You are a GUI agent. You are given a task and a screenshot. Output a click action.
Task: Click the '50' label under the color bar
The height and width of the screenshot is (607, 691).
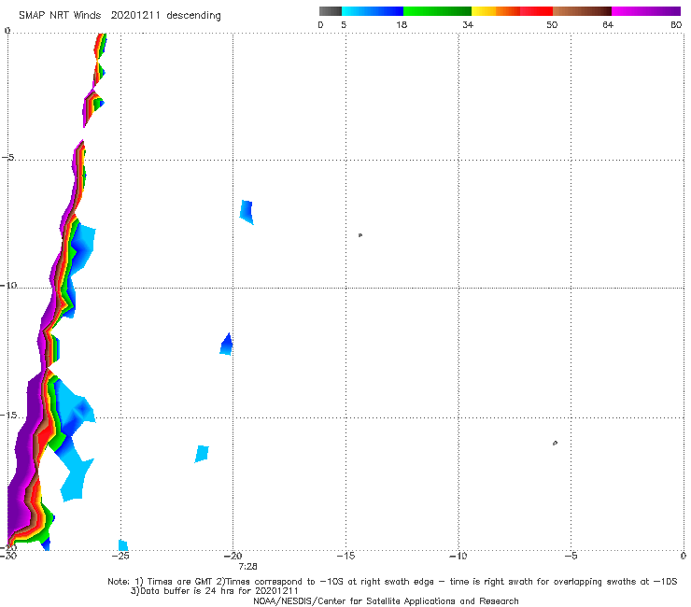click(552, 24)
